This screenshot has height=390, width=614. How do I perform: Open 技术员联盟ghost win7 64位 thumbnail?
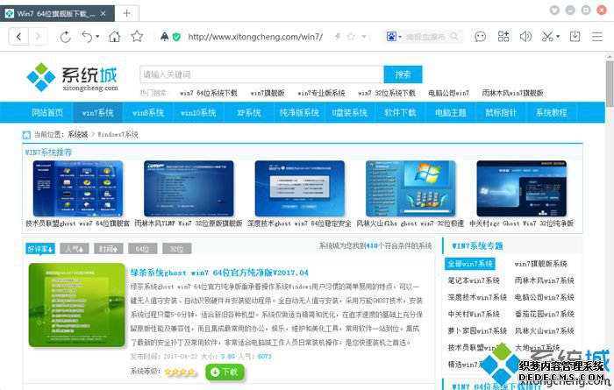[x=77, y=188]
